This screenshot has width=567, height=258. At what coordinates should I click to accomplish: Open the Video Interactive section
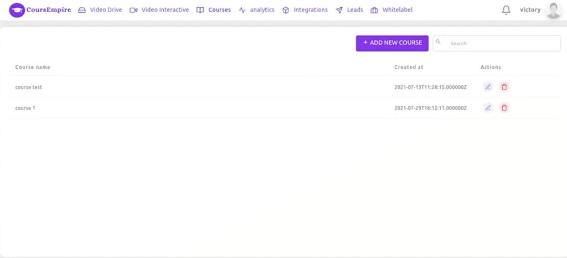165,10
